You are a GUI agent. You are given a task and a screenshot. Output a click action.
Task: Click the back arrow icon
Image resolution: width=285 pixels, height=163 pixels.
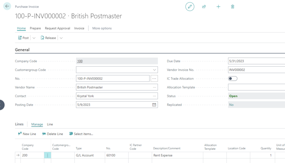(7, 6)
